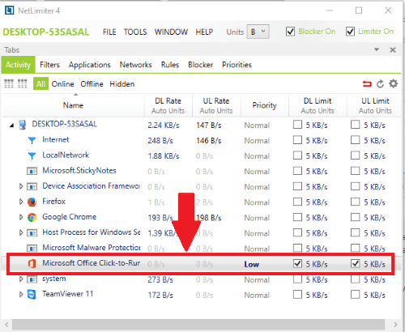Click the Microsoft Office Click-to-Run icon
Image resolution: width=405 pixels, height=332 pixels.
point(32,264)
